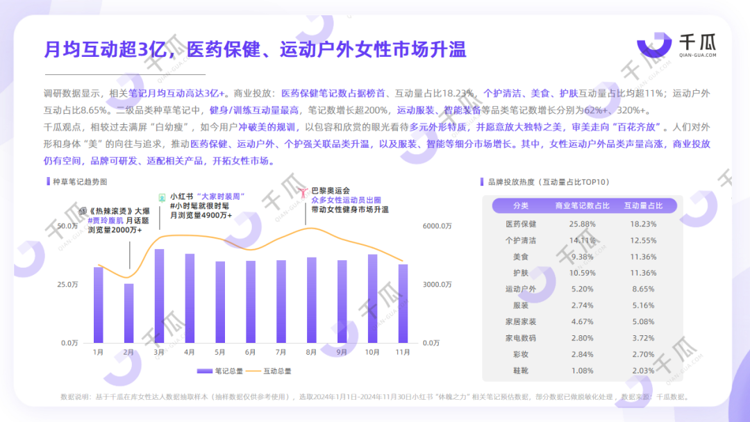Select the 7月 bar in the chart
This screenshot has height=422, width=750.
click(281, 301)
